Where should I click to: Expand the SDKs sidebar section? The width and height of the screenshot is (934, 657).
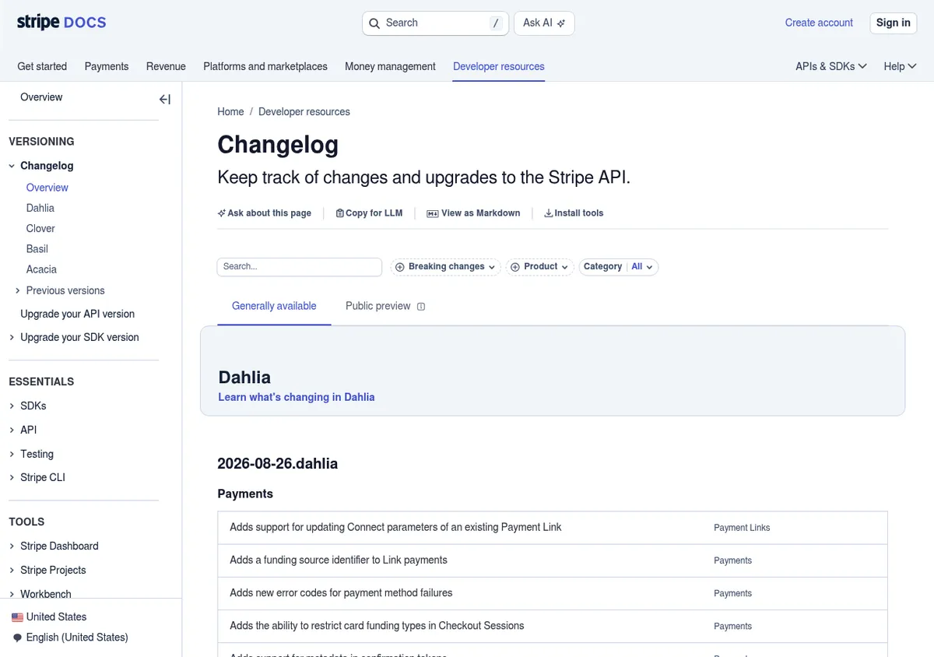click(x=12, y=406)
